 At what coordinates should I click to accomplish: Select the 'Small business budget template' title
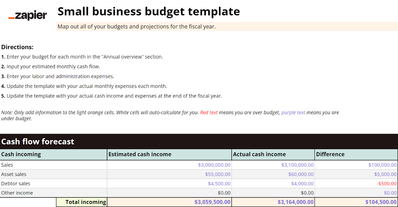tap(149, 11)
